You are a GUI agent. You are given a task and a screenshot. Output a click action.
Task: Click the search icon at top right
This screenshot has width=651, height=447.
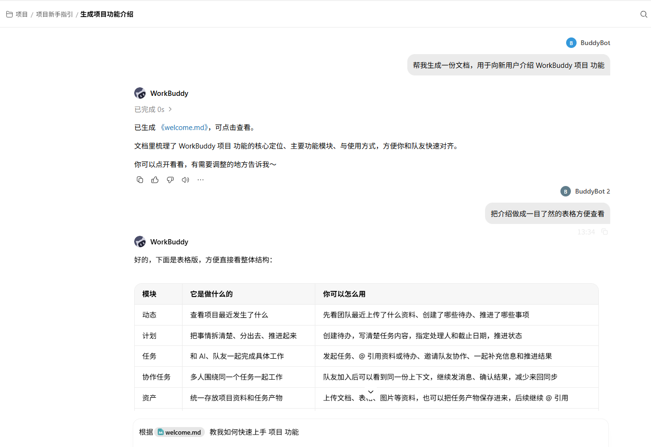point(643,14)
